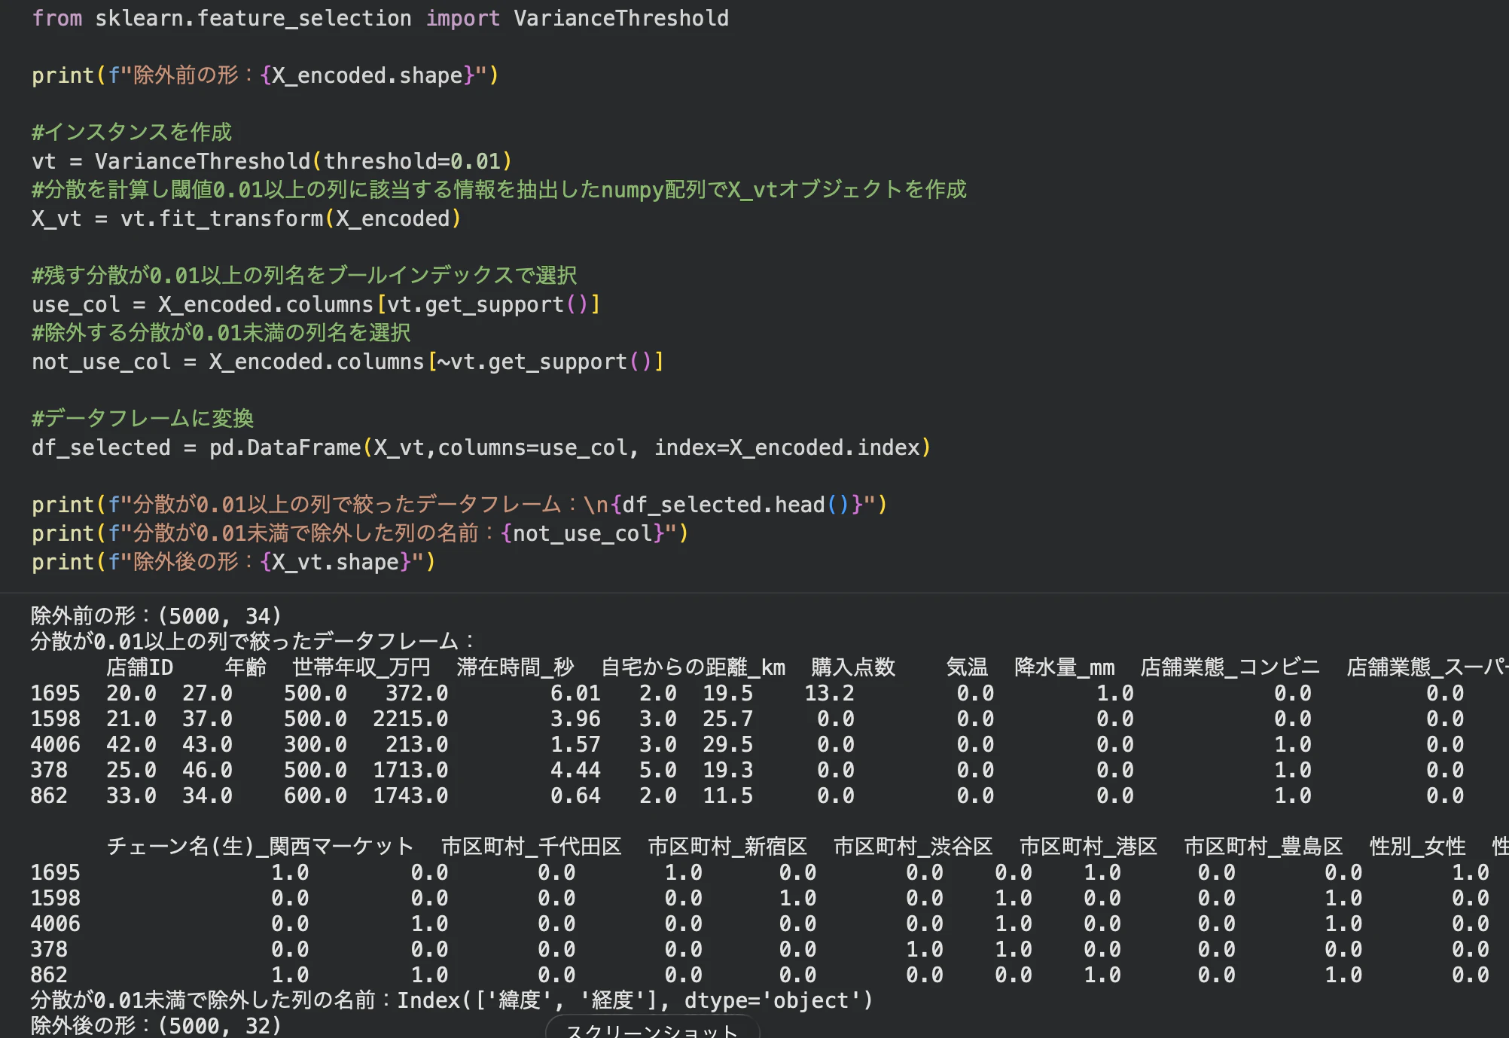Image resolution: width=1509 pixels, height=1038 pixels.
Task: Click the use_col variable assignment line
Action: [316, 304]
